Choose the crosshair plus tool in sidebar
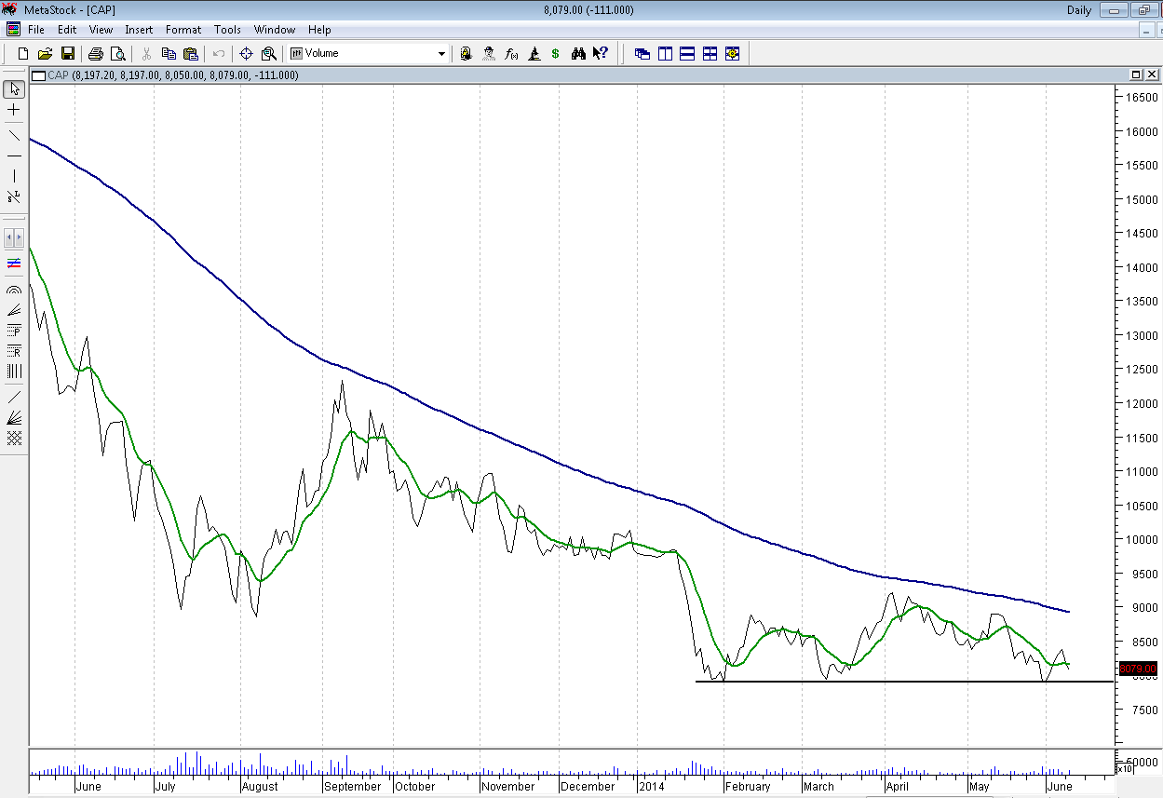Image resolution: width=1163 pixels, height=798 pixels. tap(14, 110)
